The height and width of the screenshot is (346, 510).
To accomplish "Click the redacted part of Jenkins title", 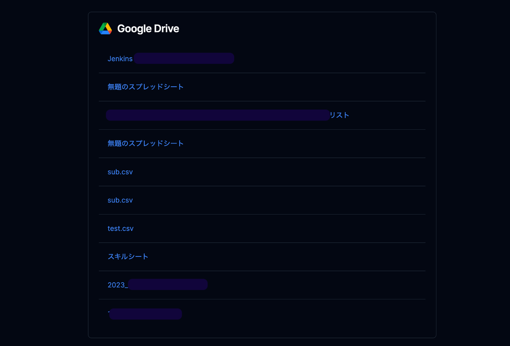I will point(184,58).
